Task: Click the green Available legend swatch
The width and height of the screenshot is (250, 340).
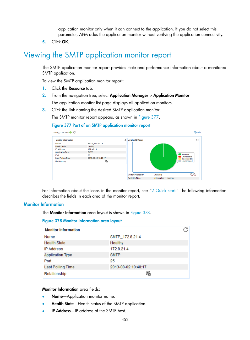Action: 180,155
